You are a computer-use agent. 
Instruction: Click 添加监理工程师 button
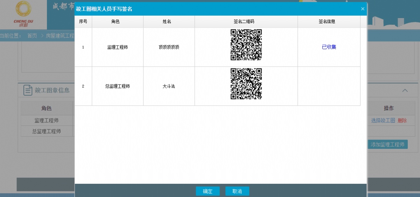click(x=387, y=144)
